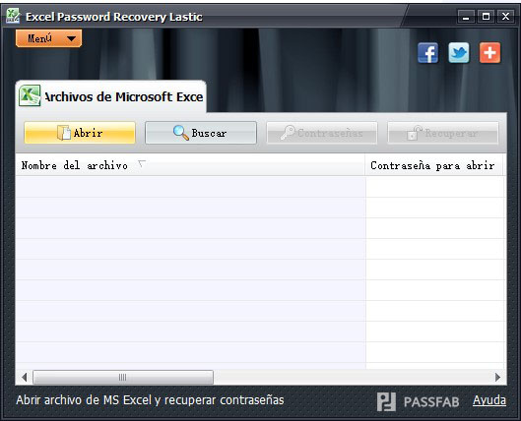The image size is (521, 421).
Task: Select the Archivos de Microsoft Excel tab
Action: (110, 96)
